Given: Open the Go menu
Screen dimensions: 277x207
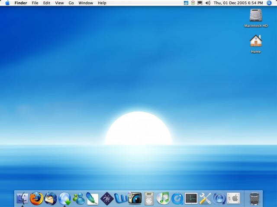Looking at the screenshot, I should coord(71,3).
